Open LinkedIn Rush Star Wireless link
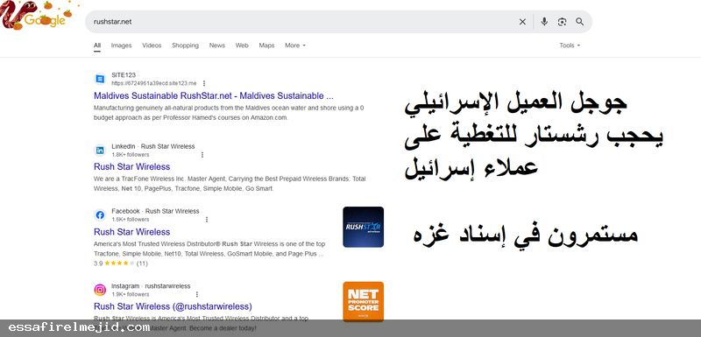Screen dimensions: 701x337 point(132,166)
